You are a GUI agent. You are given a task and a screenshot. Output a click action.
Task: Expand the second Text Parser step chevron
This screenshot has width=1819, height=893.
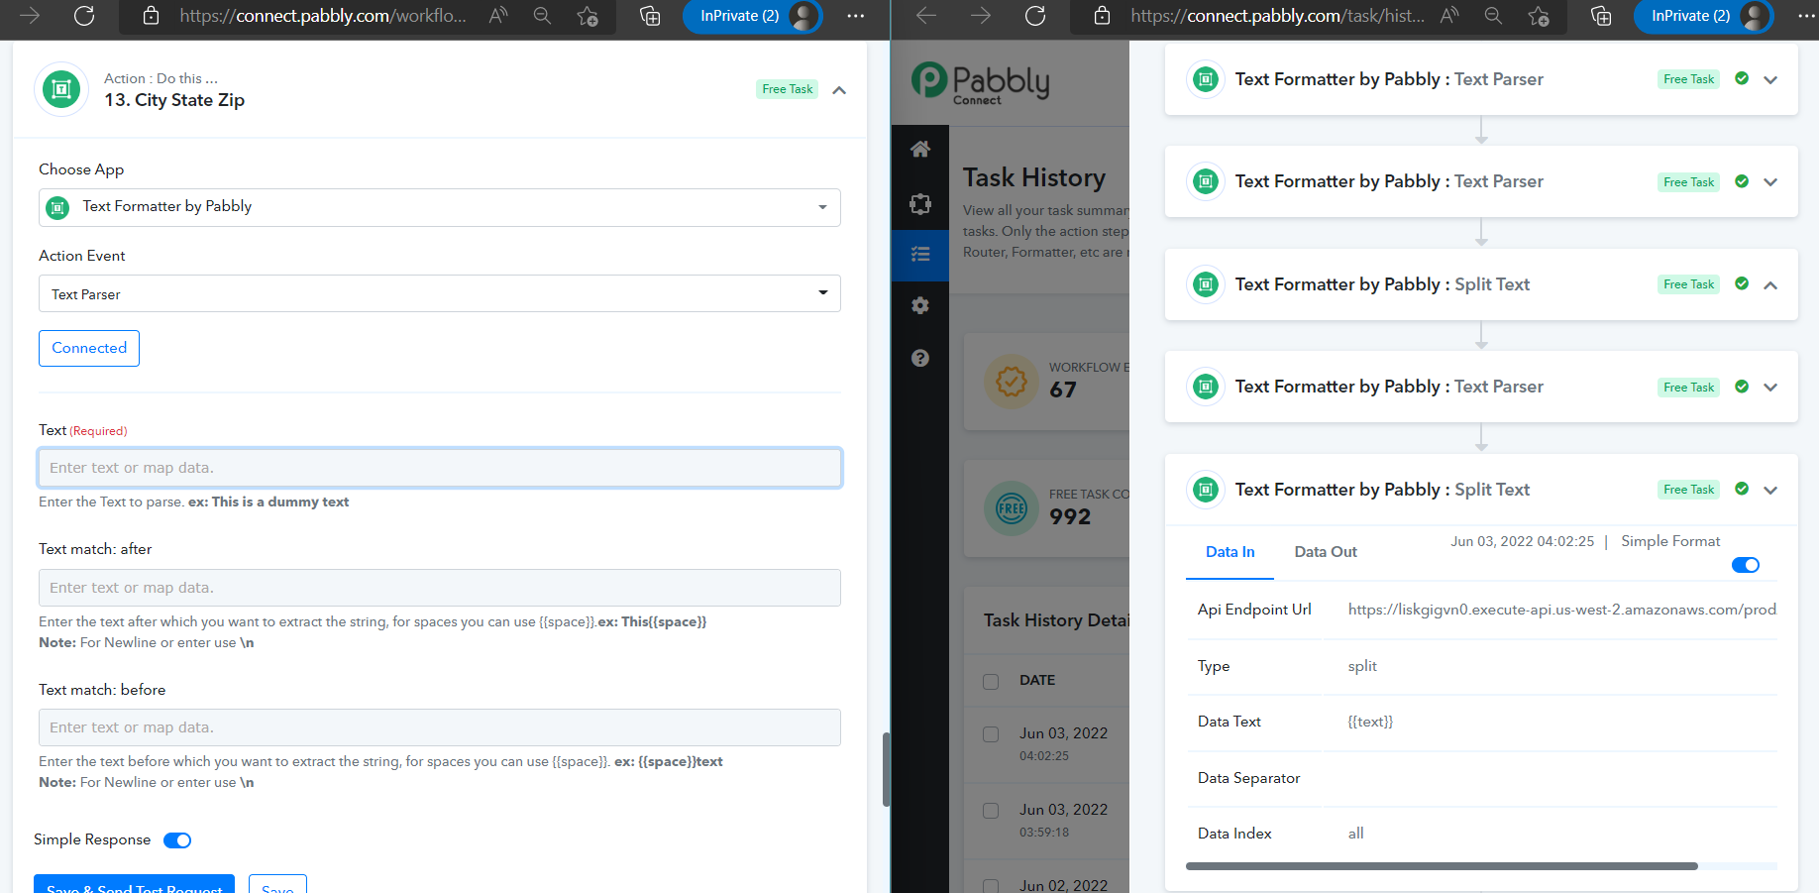pyautogui.click(x=1770, y=181)
